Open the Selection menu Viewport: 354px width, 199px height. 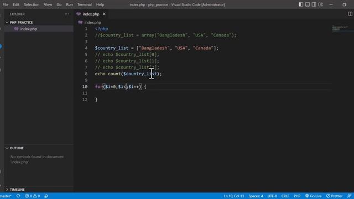(32, 4)
